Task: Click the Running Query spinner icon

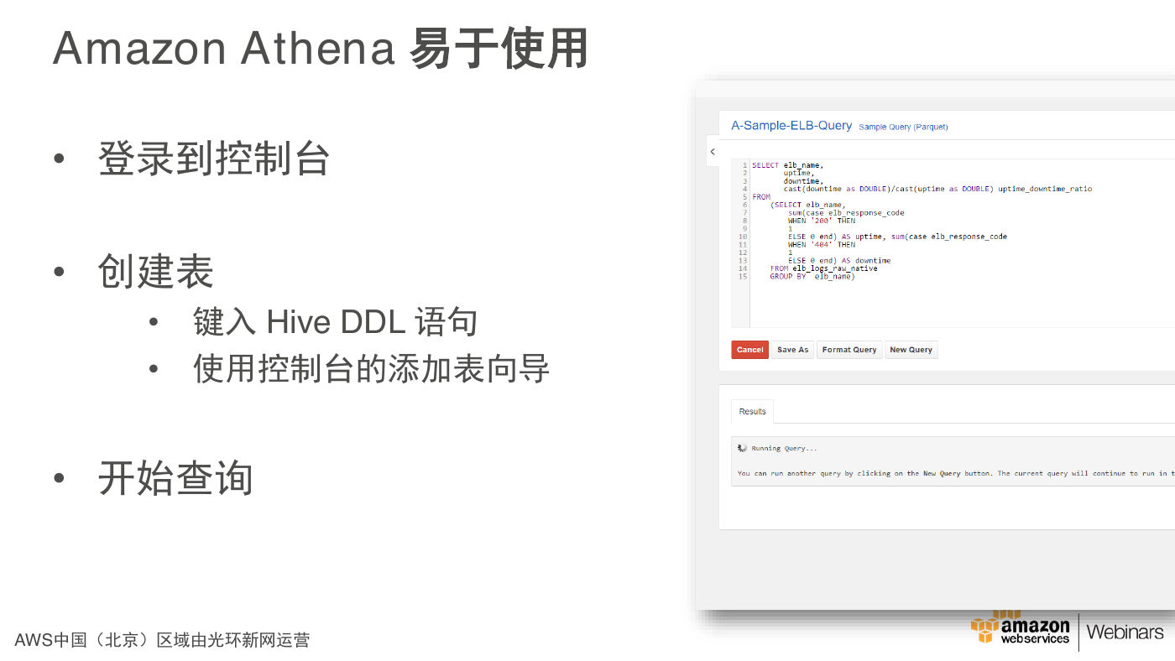Action: [x=742, y=448]
